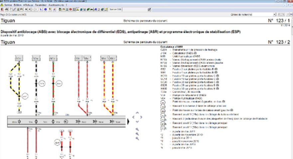Click the page number N° 123 / 1
Viewport: 293px width, 159px height.
(279, 21)
